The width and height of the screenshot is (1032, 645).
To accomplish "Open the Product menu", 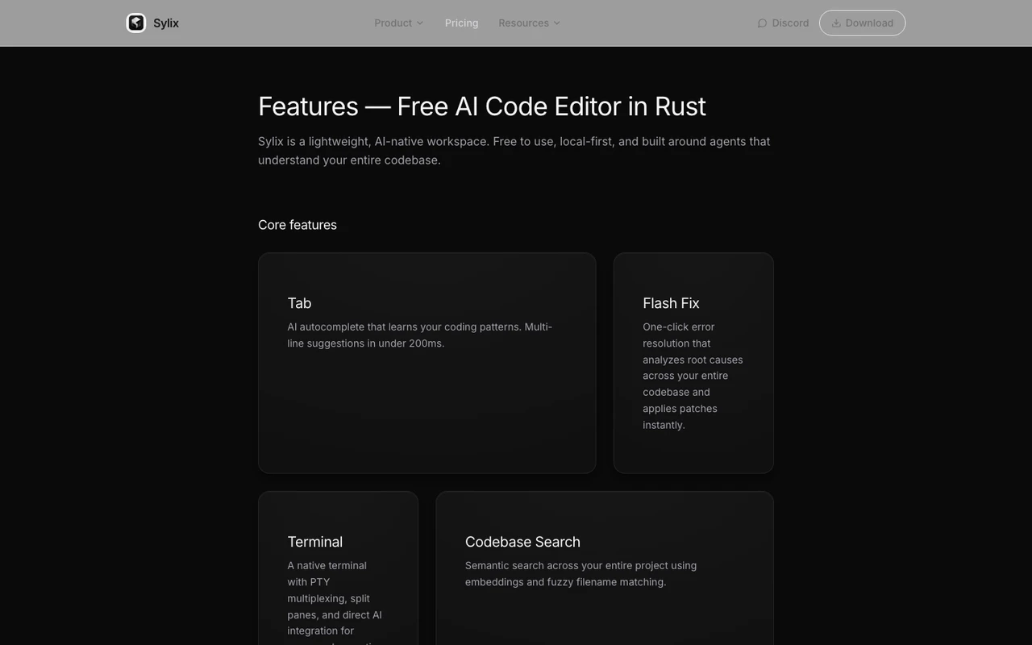I will [399, 23].
